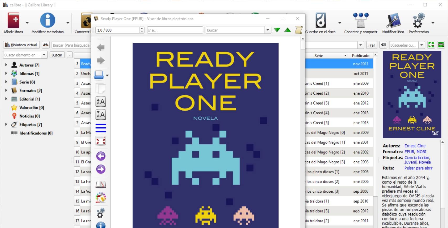448x228 pixels.
Task: Click the Autores person icon in sidebar
Action: pyautogui.click(x=14, y=65)
